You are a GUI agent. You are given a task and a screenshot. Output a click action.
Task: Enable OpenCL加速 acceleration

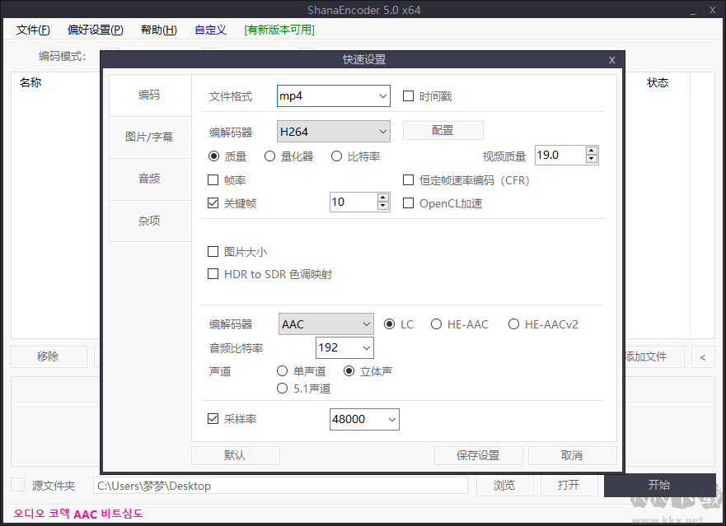[408, 203]
